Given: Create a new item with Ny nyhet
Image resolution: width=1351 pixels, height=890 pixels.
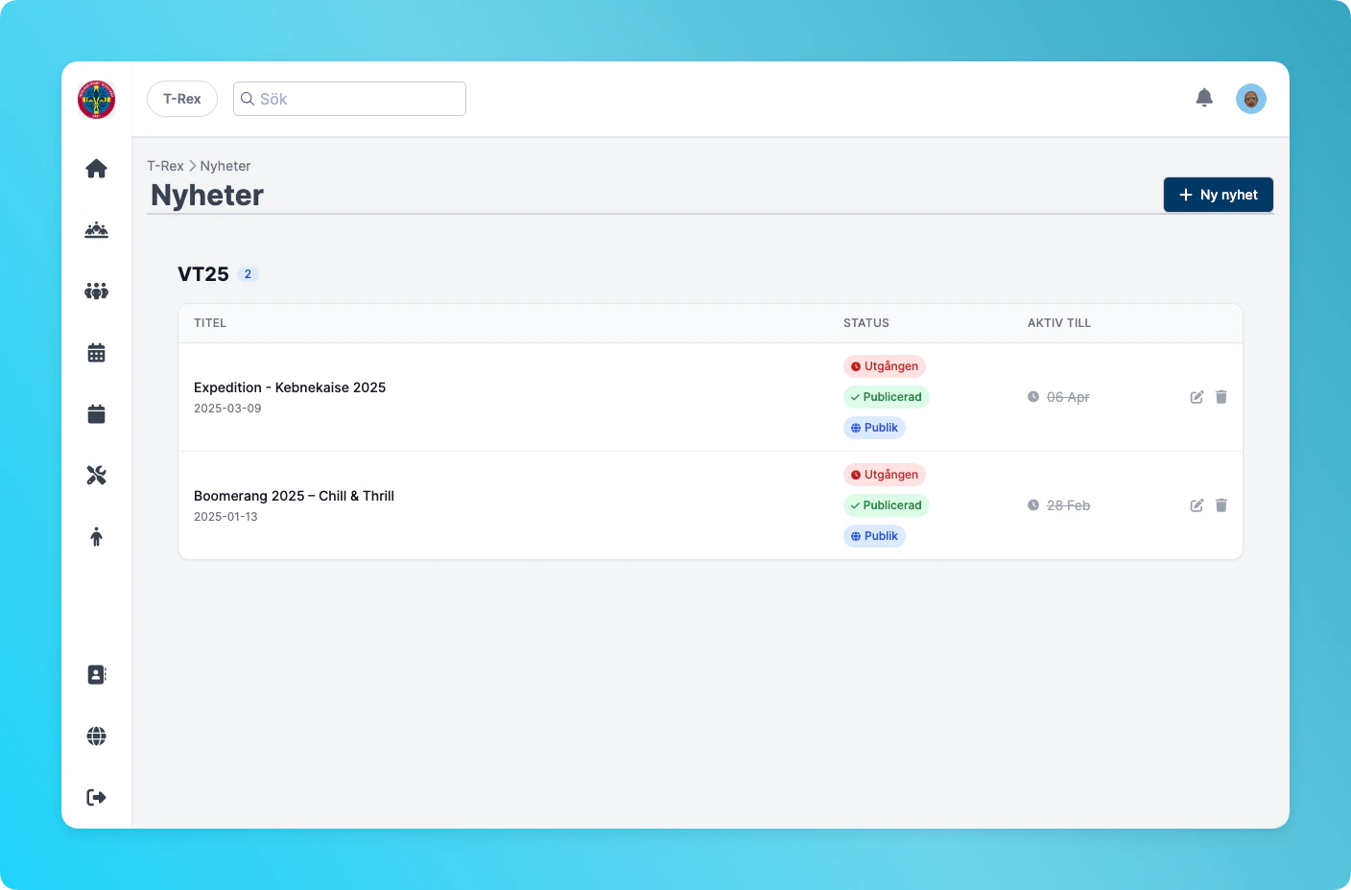Looking at the screenshot, I should 1219,195.
